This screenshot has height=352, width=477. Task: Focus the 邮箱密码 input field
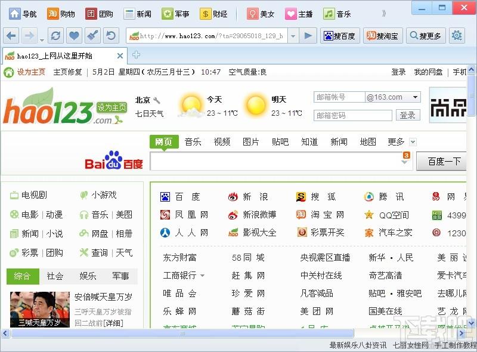[x=353, y=115]
